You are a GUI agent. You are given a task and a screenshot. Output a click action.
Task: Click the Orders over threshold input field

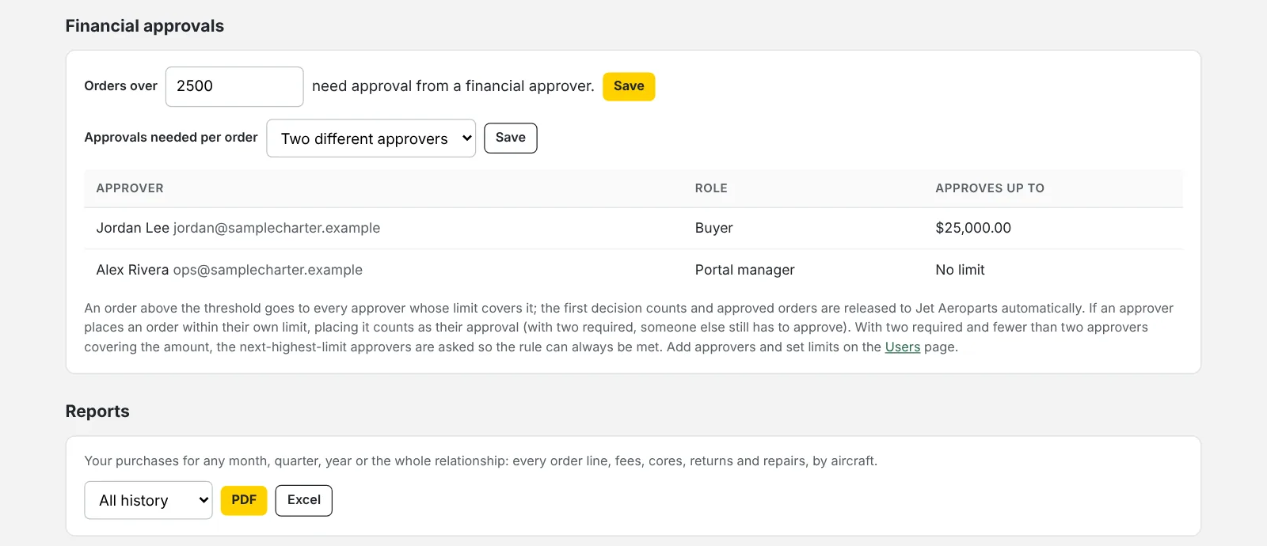[x=234, y=86]
